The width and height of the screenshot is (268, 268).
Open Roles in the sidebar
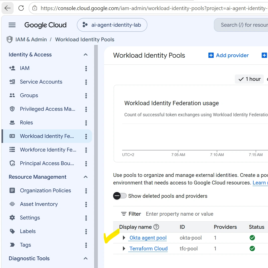point(26,123)
